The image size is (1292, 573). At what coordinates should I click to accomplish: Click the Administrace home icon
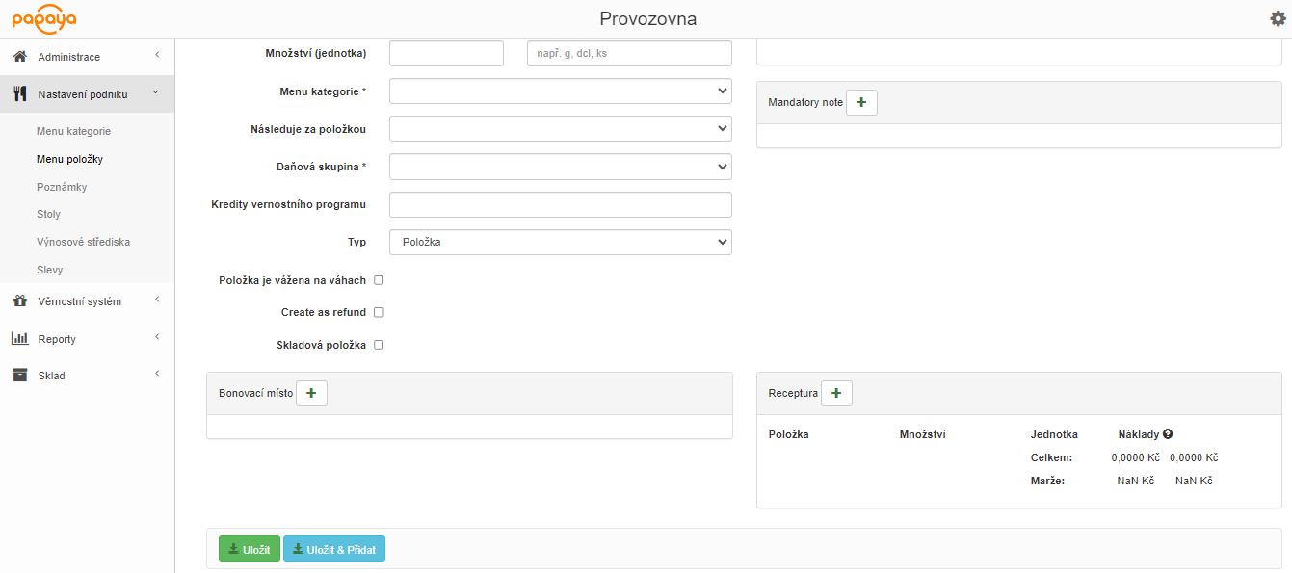19,57
